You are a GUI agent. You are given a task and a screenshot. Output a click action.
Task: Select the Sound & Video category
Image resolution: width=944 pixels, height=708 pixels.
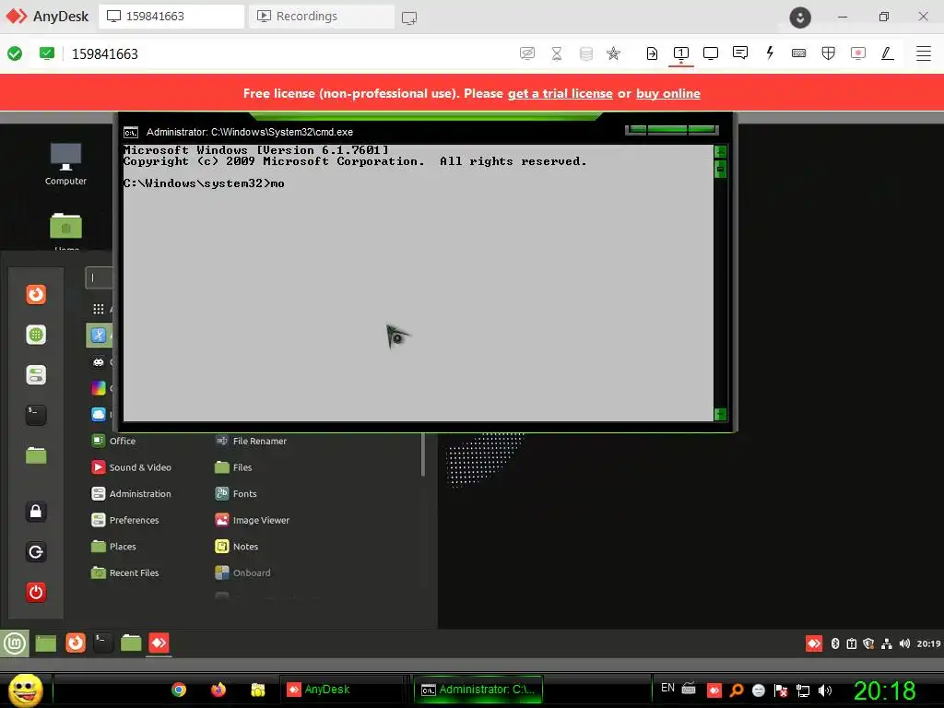coord(132,467)
